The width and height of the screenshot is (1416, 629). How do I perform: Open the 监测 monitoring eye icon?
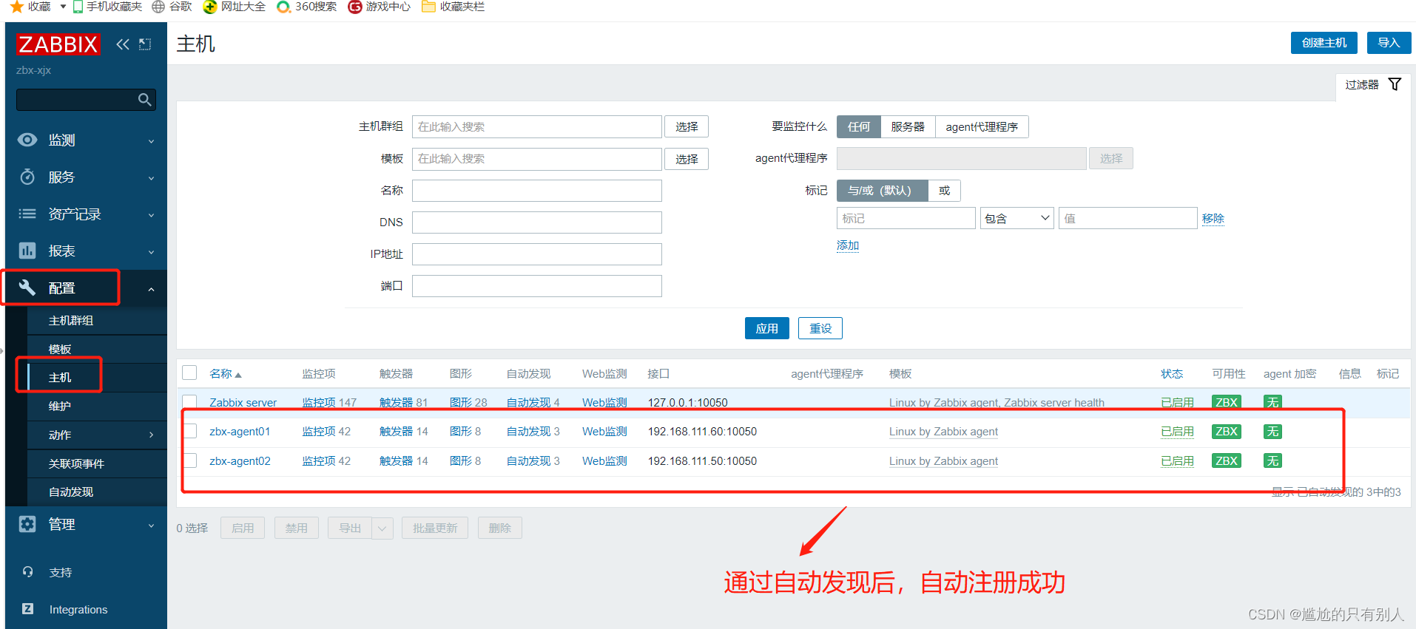tap(27, 140)
